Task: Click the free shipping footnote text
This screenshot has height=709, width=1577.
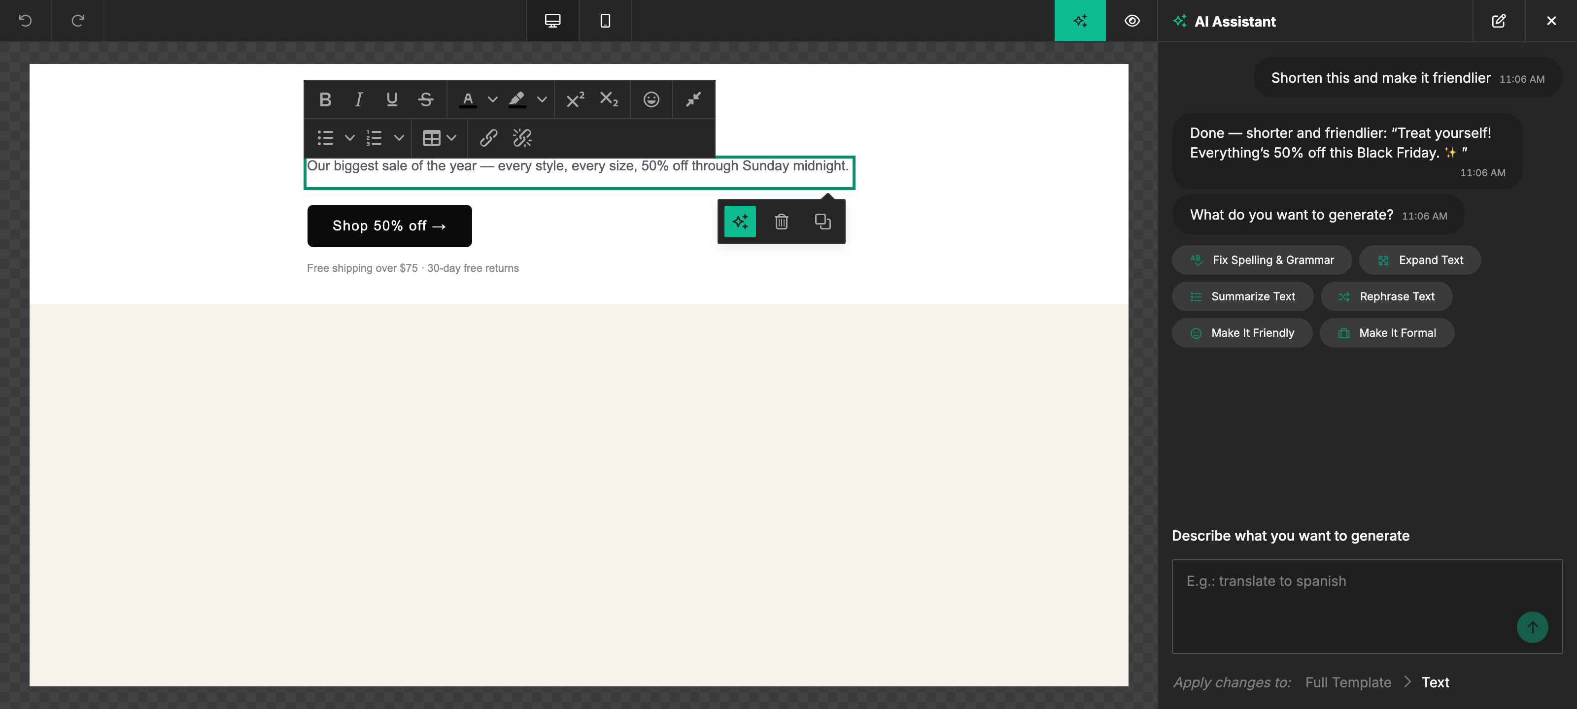Action: [x=412, y=268]
